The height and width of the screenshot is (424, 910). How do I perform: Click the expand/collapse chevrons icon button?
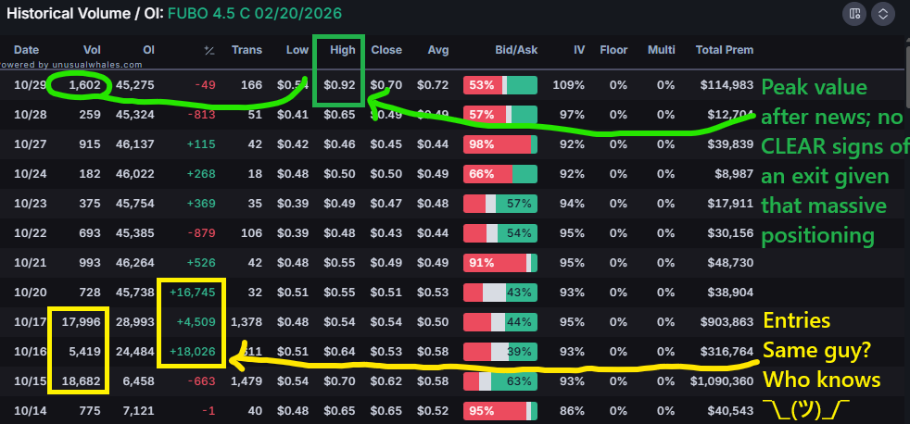[883, 14]
